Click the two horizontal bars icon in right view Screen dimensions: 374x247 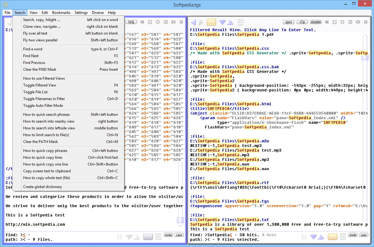350,22
